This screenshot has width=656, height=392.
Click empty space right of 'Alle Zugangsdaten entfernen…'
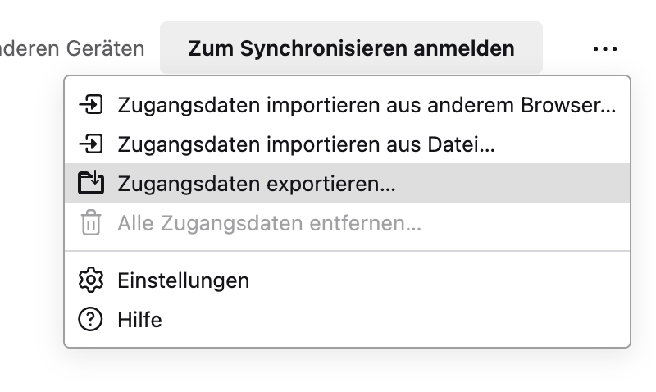[x=525, y=223]
